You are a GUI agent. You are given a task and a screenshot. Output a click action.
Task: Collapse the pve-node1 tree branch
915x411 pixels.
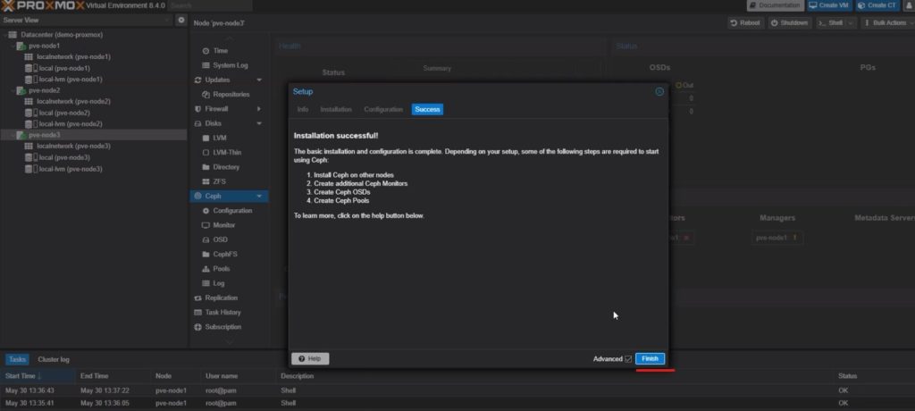tap(13, 46)
